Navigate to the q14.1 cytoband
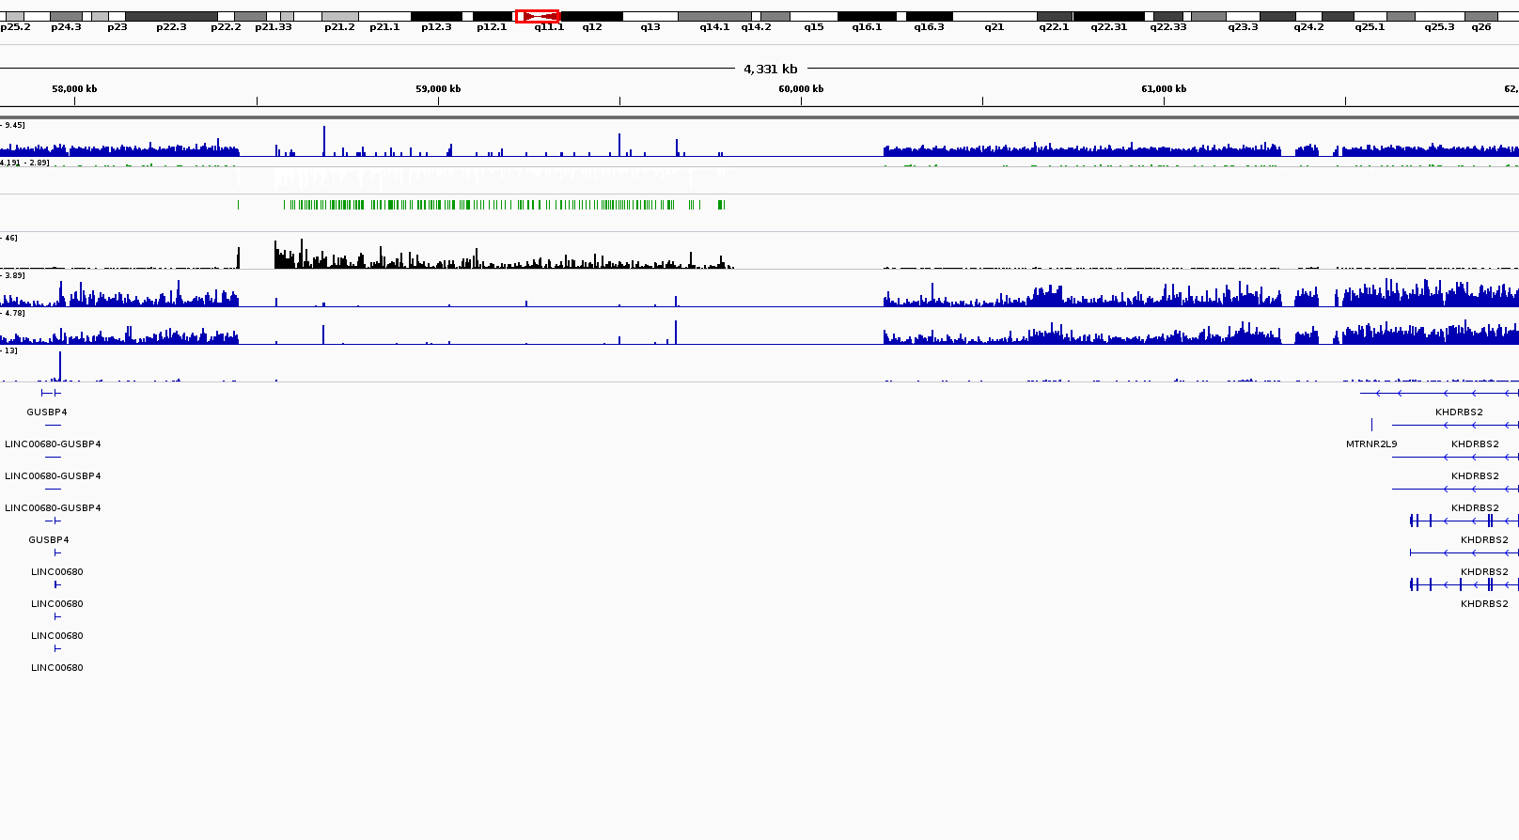The width and height of the screenshot is (1519, 840). click(x=714, y=27)
